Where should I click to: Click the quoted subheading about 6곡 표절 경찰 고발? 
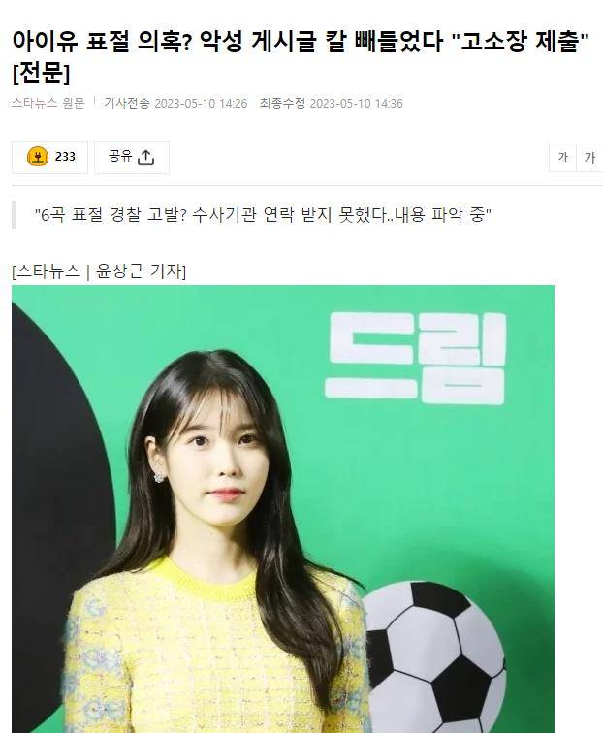(x=263, y=215)
